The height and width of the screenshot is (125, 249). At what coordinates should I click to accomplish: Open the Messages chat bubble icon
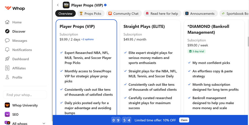(x=7, y=41)
